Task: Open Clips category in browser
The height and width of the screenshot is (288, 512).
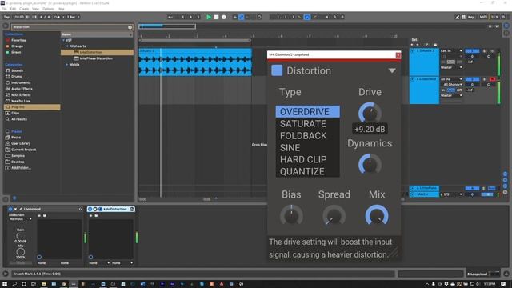Action: tap(15, 113)
